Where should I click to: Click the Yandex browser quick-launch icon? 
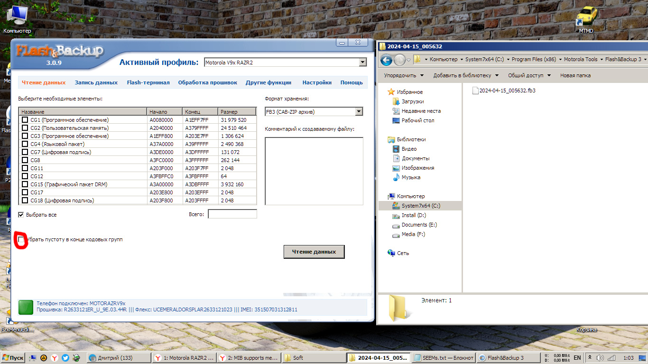55,358
